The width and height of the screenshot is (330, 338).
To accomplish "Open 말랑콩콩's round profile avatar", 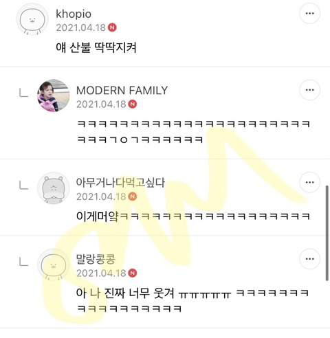I will pyautogui.click(x=54, y=264).
